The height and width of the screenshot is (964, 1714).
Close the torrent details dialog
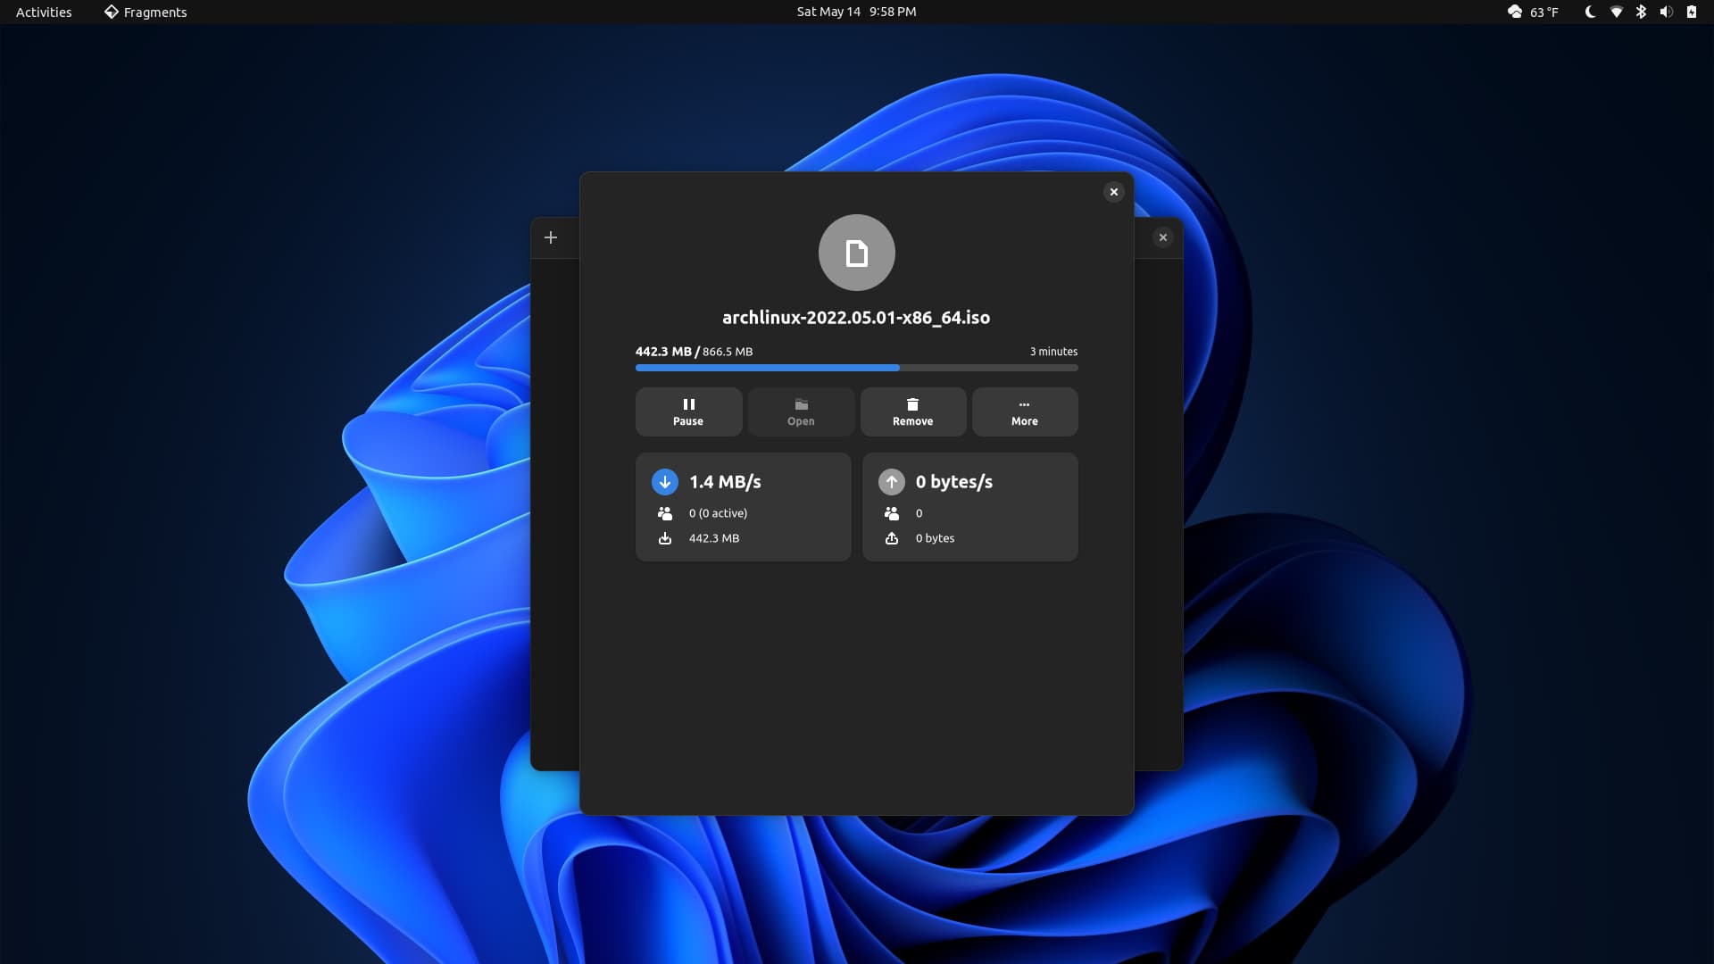point(1113,192)
